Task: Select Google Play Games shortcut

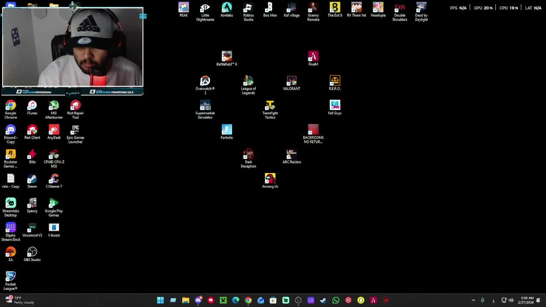Action: tap(54, 207)
